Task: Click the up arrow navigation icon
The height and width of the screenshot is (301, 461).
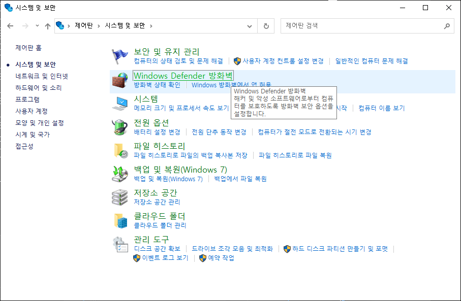Action: click(x=47, y=25)
